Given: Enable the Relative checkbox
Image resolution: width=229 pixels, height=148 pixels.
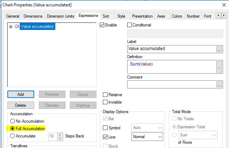Looking at the screenshot, I should [105, 95].
